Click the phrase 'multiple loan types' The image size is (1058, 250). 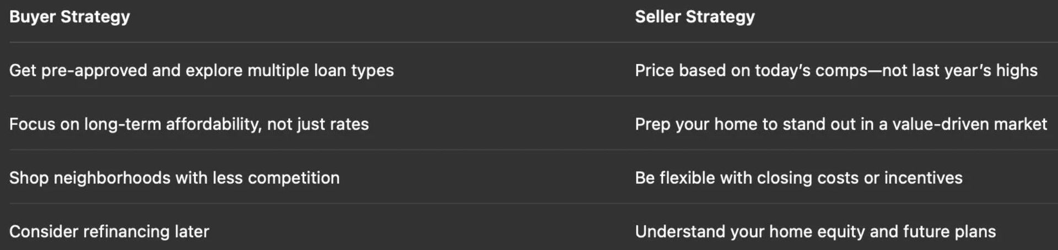click(x=321, y=70)
